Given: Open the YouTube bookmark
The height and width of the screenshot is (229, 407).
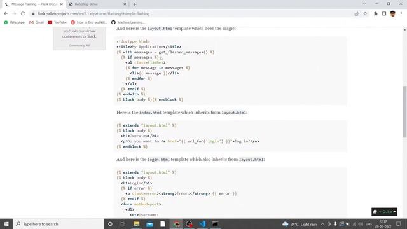Looking at the screenshot, I should tap(57, 22).
